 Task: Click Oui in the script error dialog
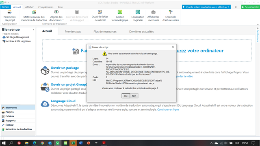126,96
